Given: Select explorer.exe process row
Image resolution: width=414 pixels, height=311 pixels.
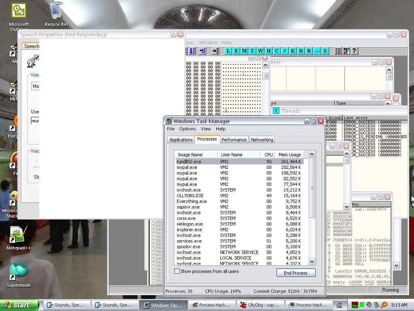Looking at the screenshot, I should point(239,230).
